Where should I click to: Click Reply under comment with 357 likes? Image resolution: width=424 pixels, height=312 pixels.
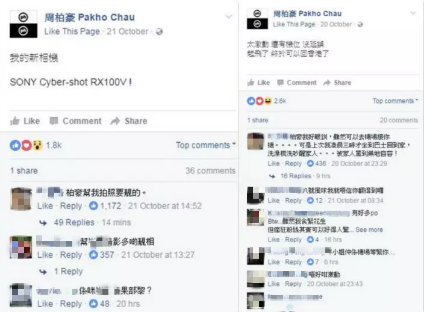[x=71, y=255]
